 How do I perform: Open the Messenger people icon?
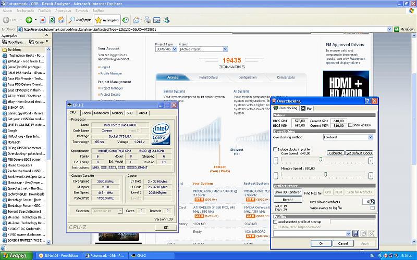pyautogui.click(x=166, y=20)
